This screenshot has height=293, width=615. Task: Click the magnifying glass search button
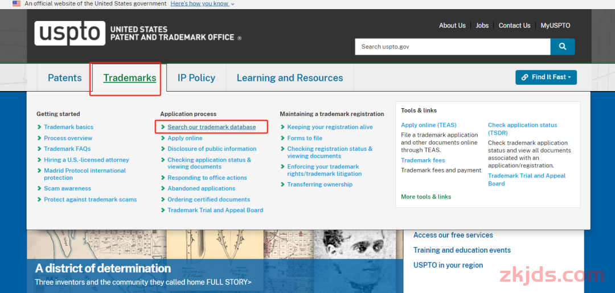[x=563, y=47]
